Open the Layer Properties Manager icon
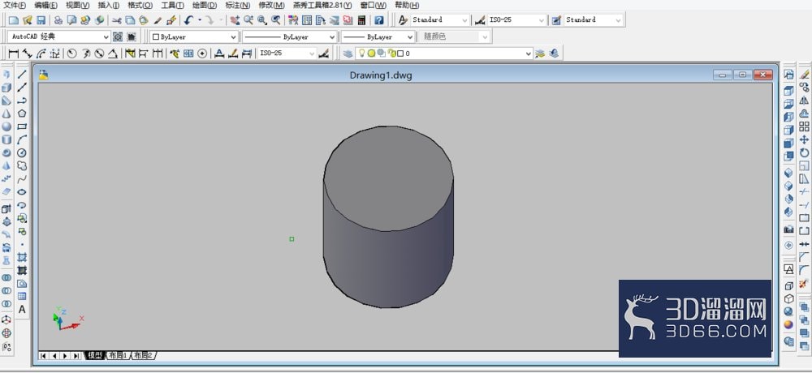Image resolution: width=812 pixels, height=373 pixels. pos(348,54)
